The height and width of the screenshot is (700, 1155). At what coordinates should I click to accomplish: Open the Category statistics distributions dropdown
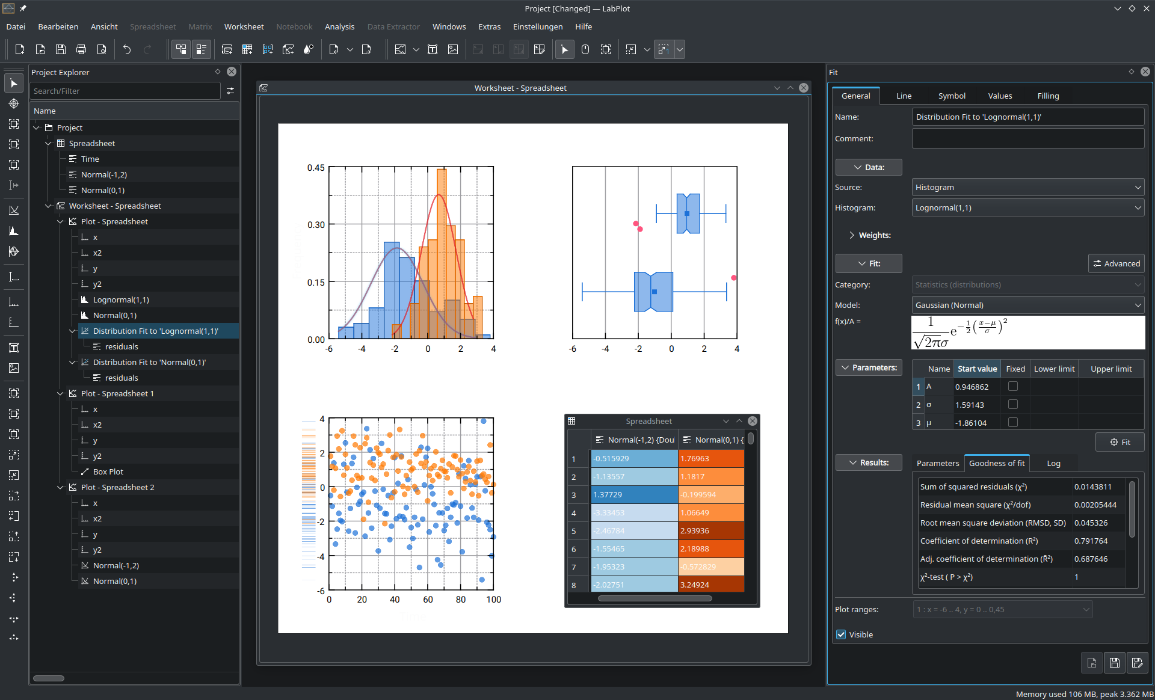[1026, 284]
